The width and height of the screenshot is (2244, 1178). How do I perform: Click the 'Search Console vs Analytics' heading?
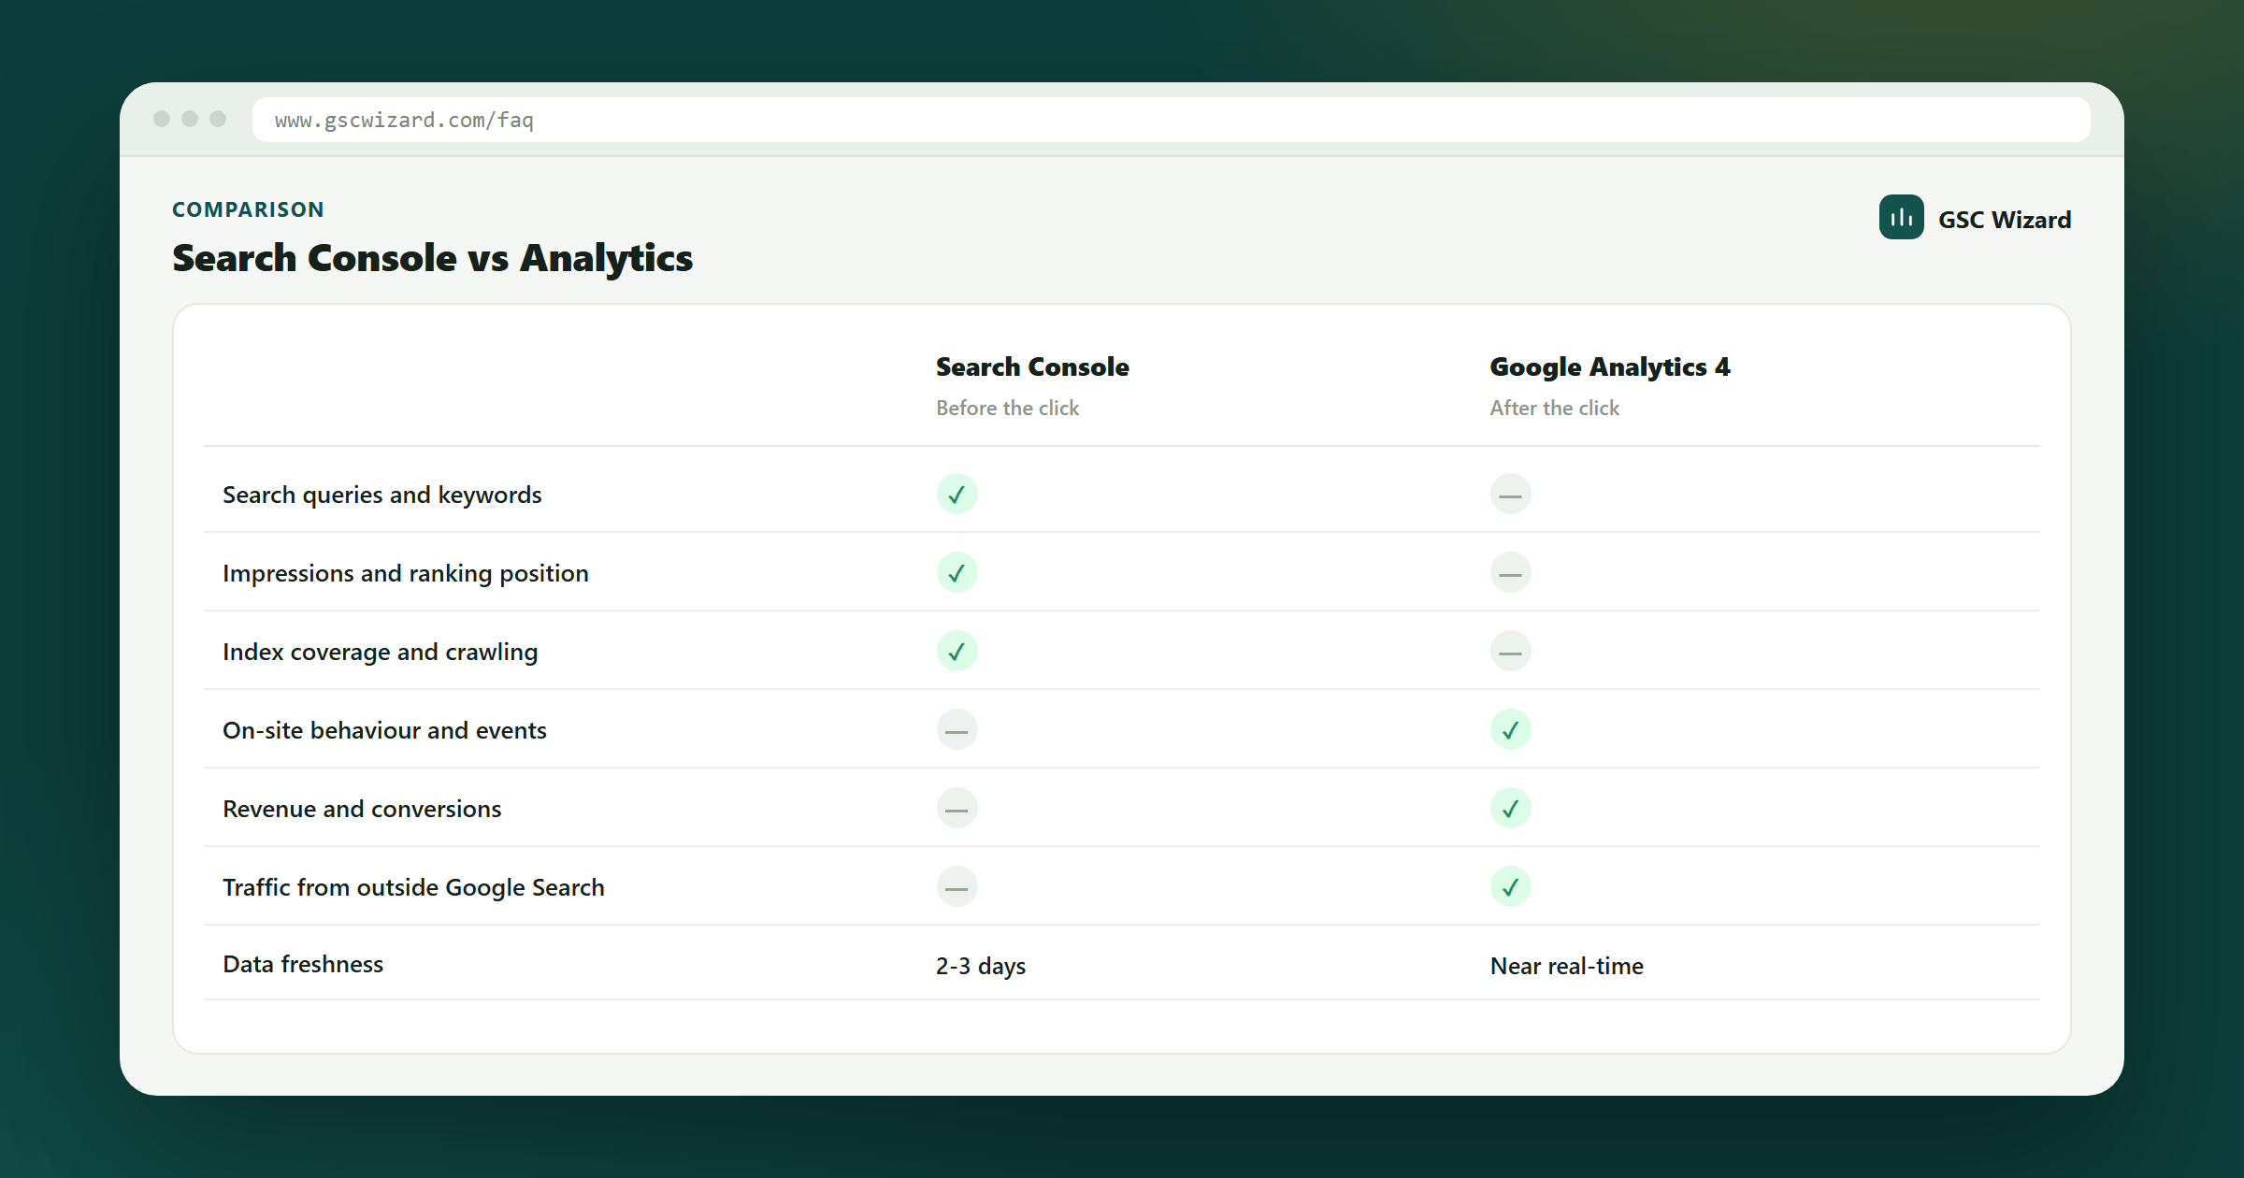tap(432, 258)
